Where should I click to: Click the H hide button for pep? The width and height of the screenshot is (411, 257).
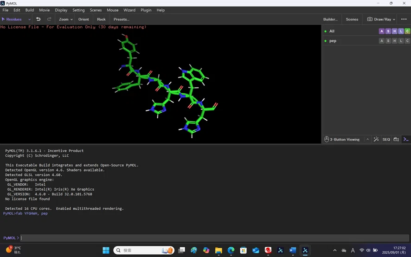pyautogui.click(x=394, y=41)
